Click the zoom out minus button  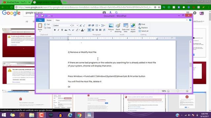168,91
